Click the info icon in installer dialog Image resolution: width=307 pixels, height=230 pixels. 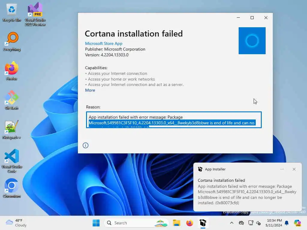(85, 145)
